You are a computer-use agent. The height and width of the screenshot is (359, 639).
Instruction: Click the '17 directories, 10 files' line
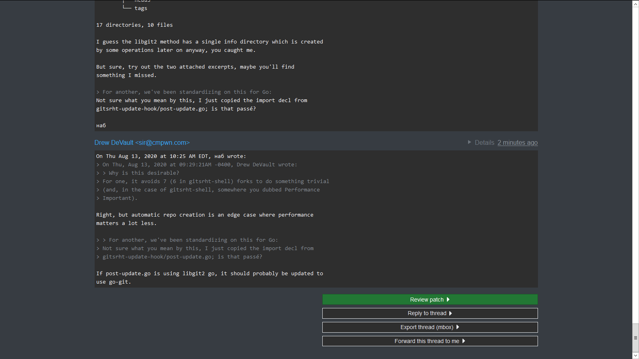click(x=134, y=25)
